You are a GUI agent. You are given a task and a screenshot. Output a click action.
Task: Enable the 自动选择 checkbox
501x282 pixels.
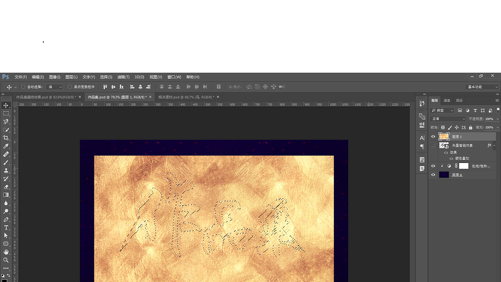coord(23,87)
